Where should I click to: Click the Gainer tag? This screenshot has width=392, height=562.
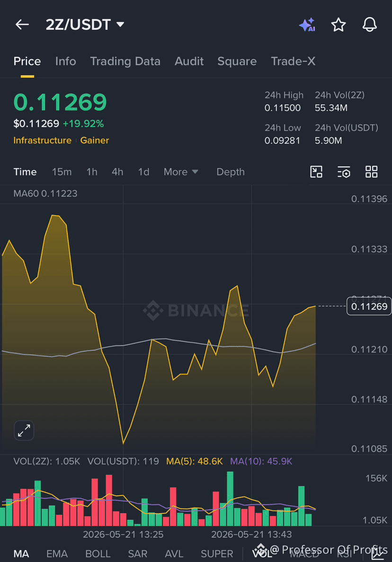[95, 140]
